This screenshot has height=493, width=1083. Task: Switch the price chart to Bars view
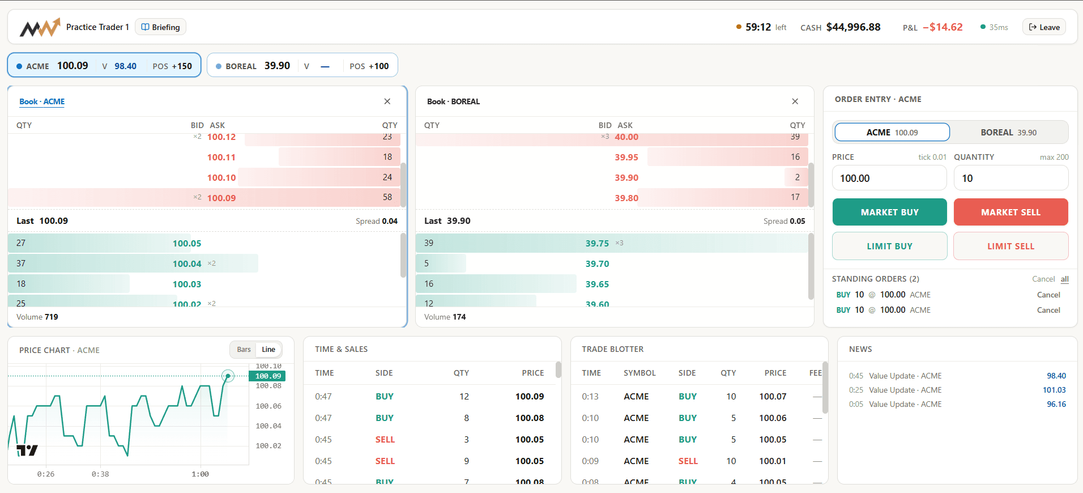[x=244, y=350]
